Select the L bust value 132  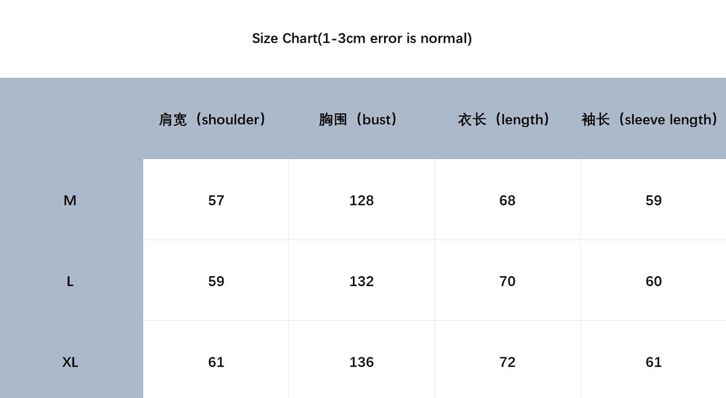362,281
